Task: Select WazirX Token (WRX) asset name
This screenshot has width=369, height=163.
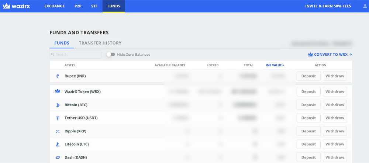Action: (83, 91)
